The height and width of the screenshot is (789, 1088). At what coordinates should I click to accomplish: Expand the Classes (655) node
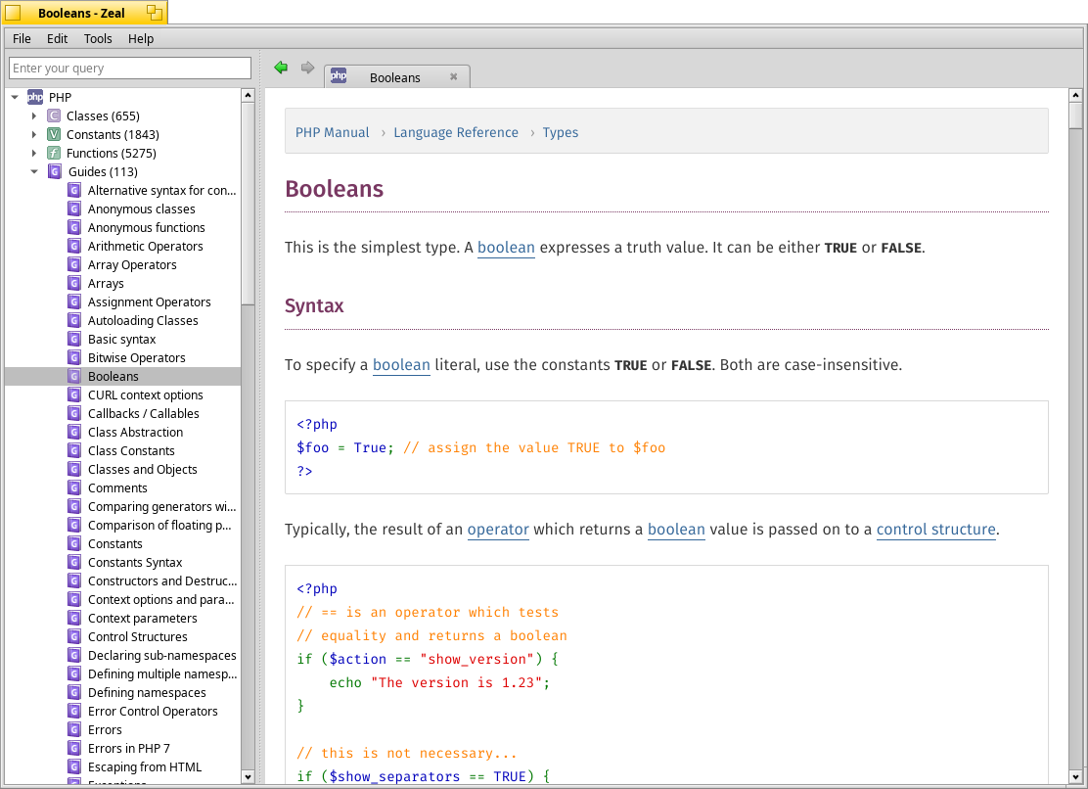[x=34, y=116]
